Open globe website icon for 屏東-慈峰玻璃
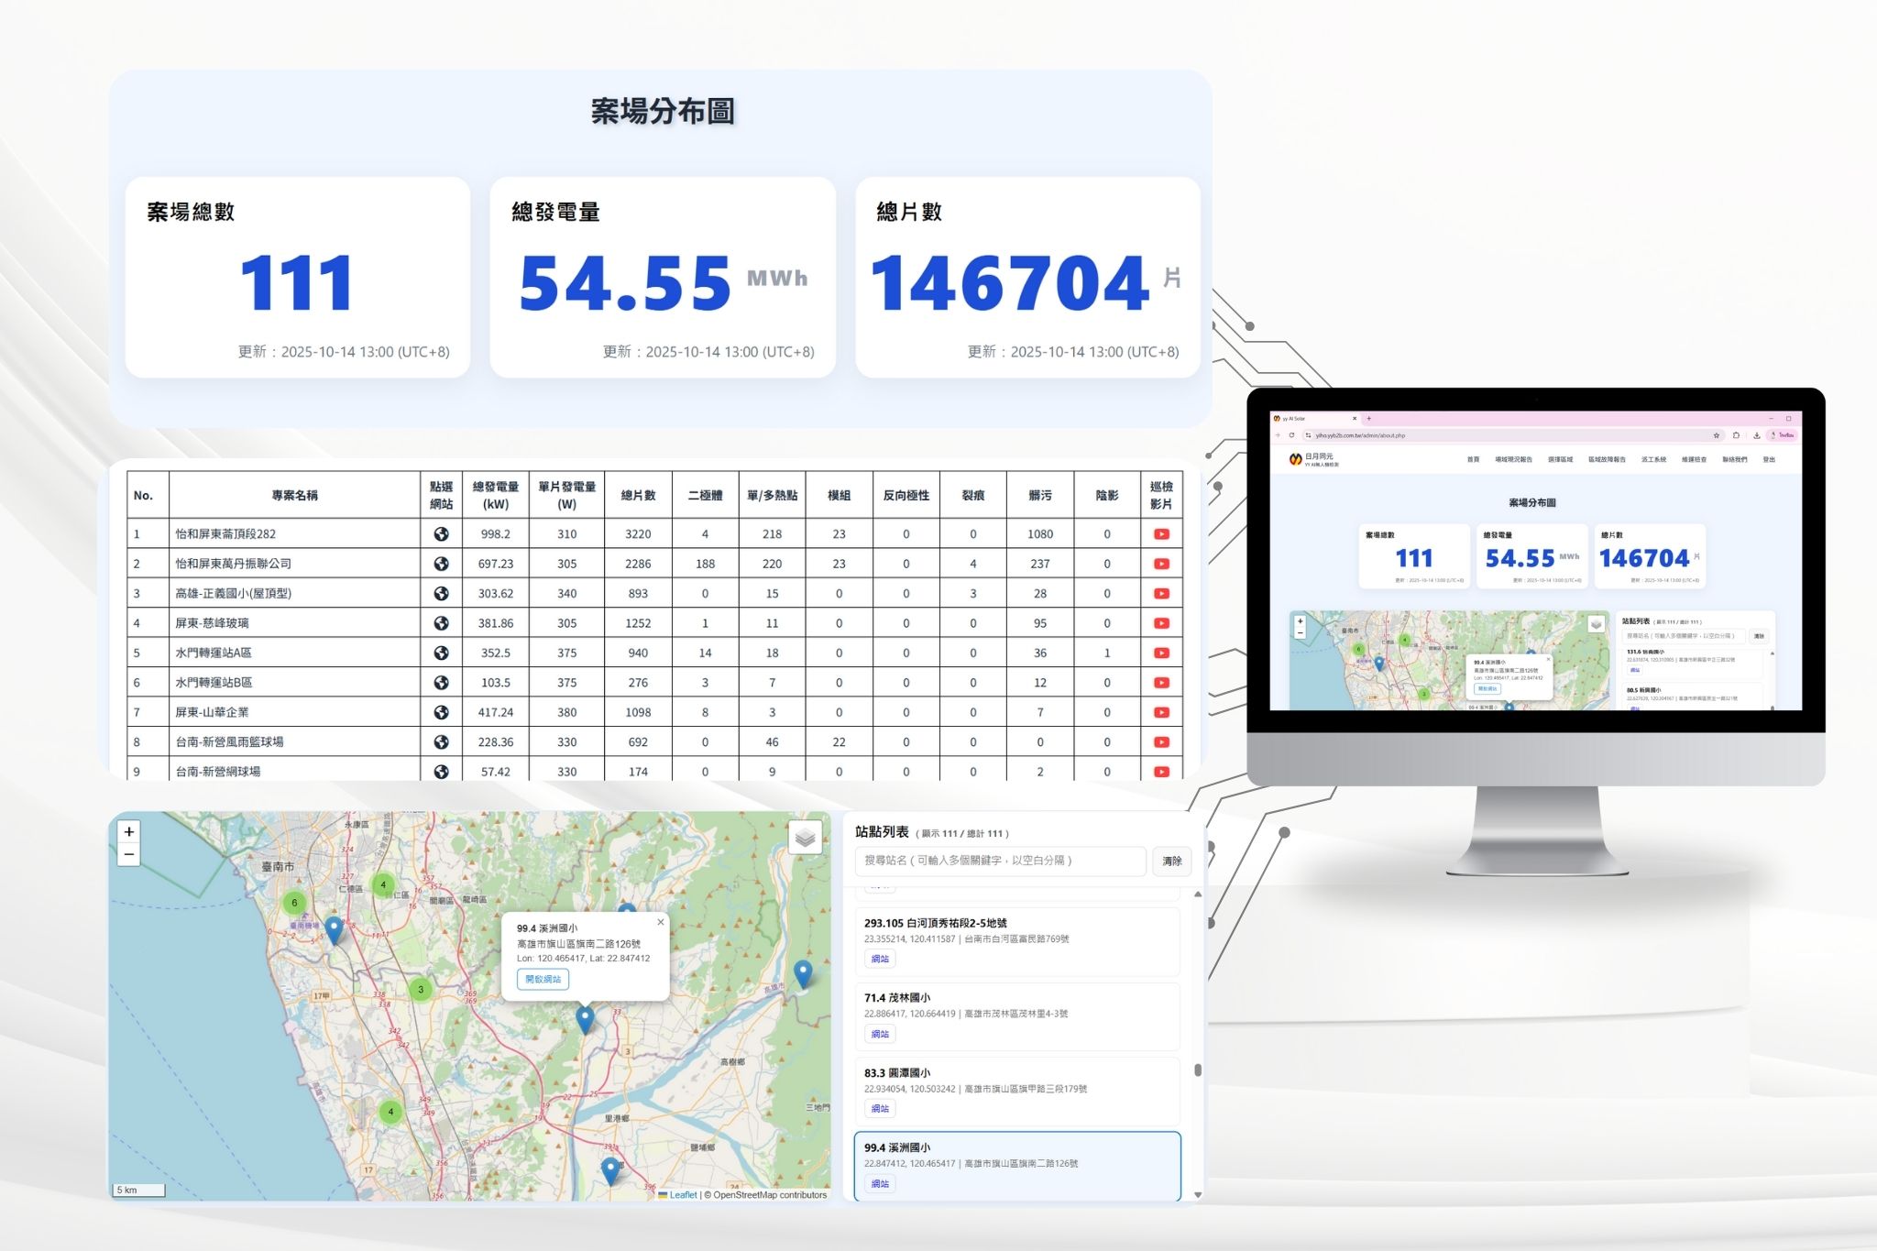 tap(441, 623)
